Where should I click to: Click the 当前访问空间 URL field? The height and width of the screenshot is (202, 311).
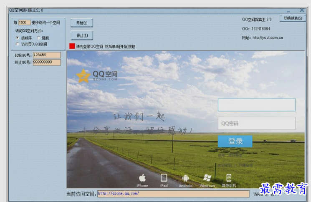click(173, 194)
